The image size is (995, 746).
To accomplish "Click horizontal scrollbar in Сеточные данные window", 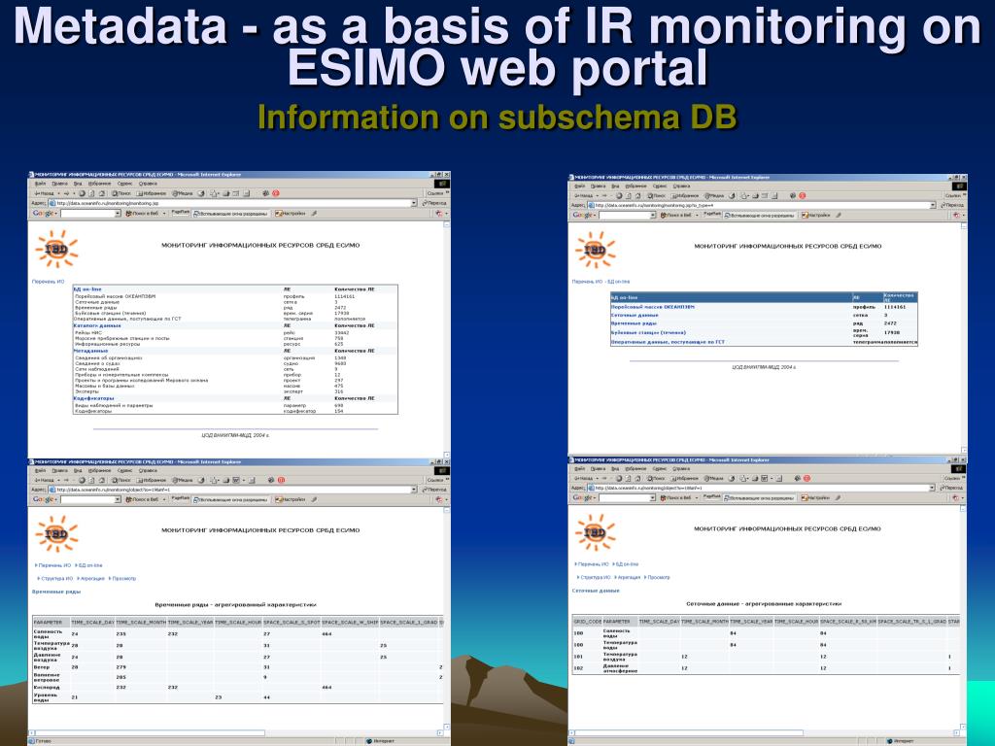I will tap(763, 733).
